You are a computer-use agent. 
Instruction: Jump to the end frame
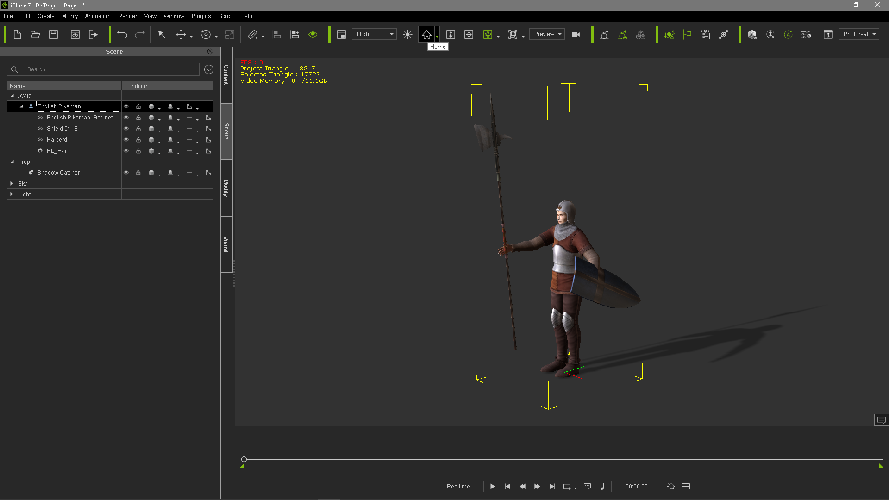tap(552, 486)
